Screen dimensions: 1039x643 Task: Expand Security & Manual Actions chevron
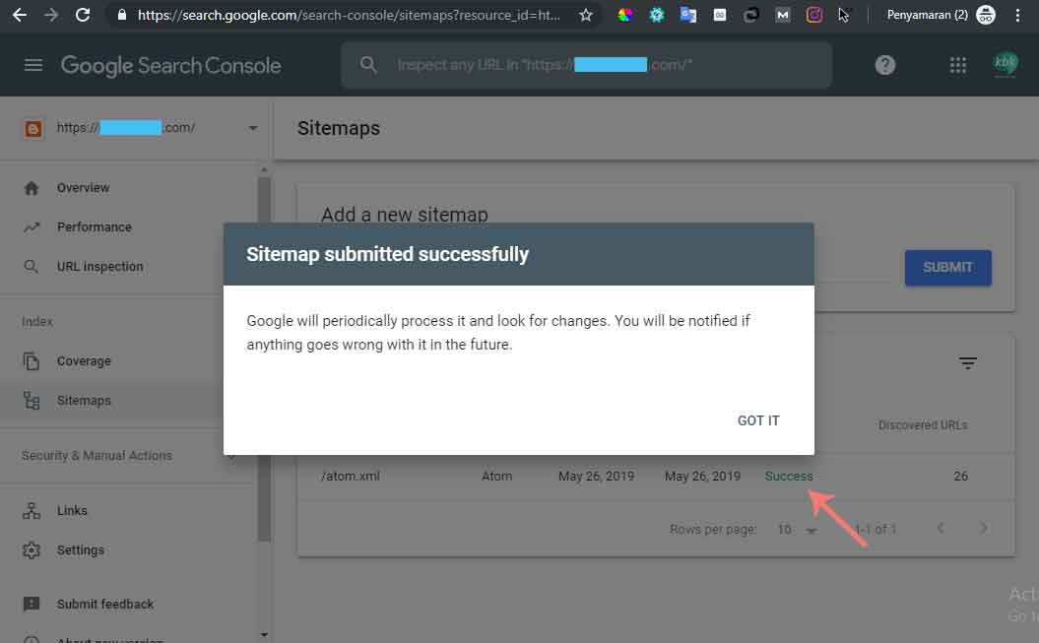pos(230,456)
